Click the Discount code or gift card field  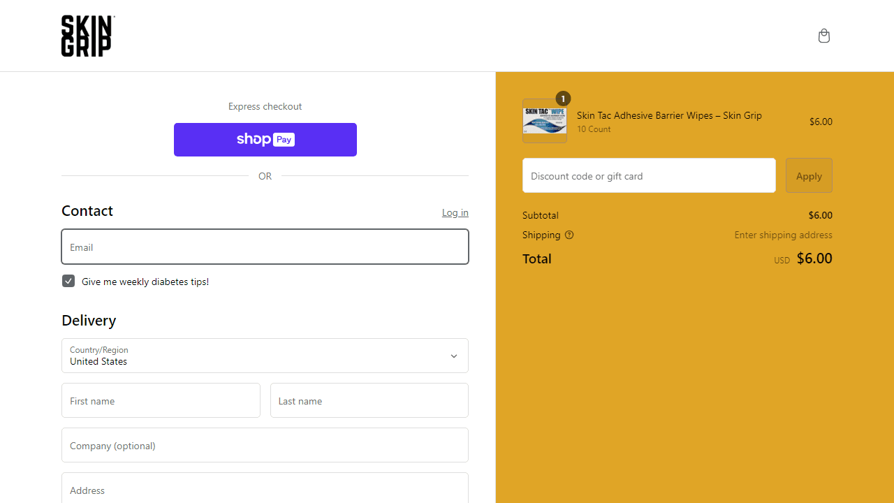point(649,175)
